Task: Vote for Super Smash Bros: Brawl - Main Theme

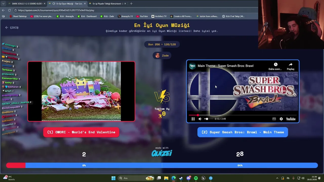Action: pos(243,132)
